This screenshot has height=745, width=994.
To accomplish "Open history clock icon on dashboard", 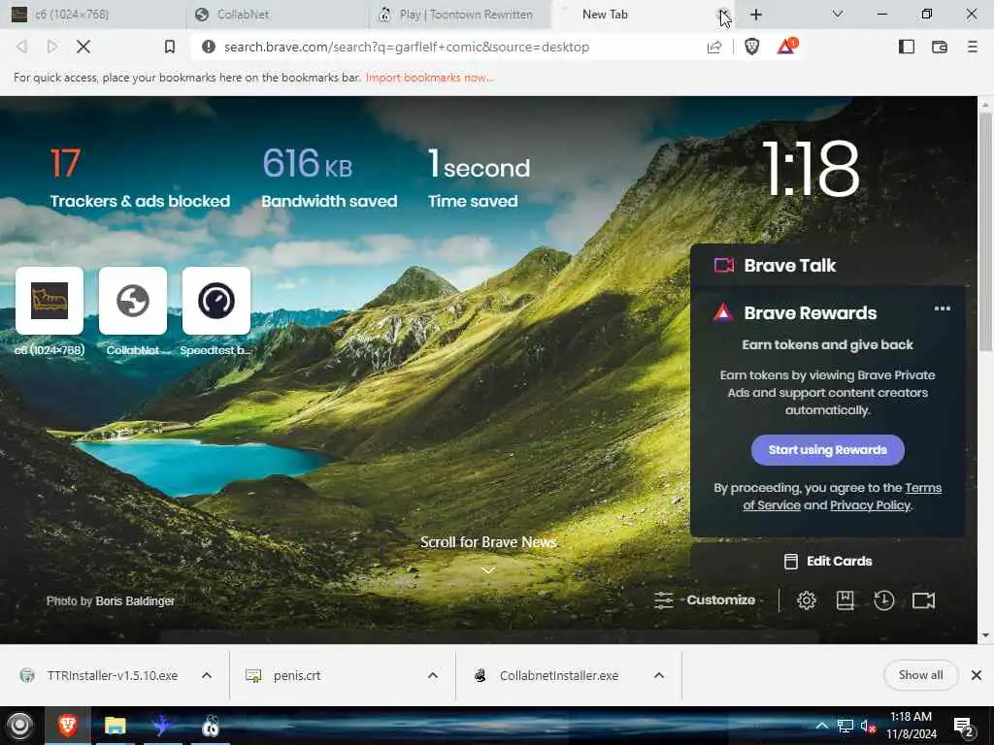I will click(x=883, y=599).
